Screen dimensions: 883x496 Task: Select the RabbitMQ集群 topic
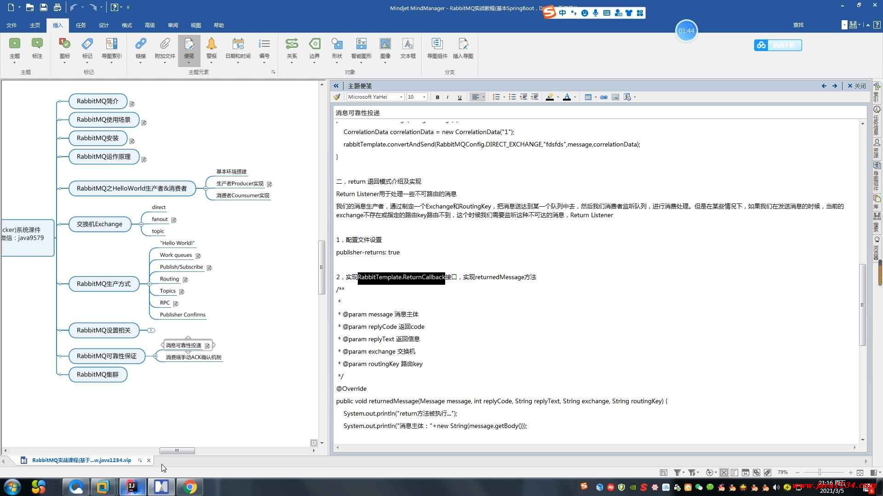point(98,374)
